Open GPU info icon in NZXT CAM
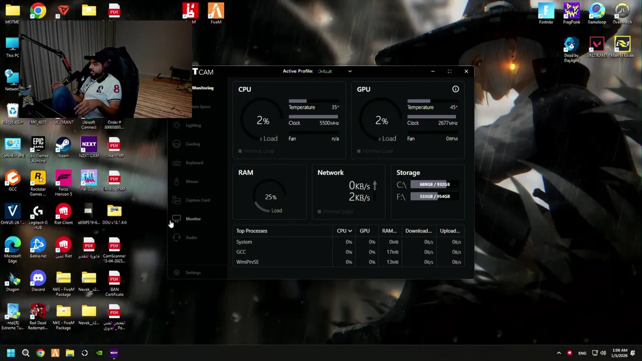 [455, 89]
